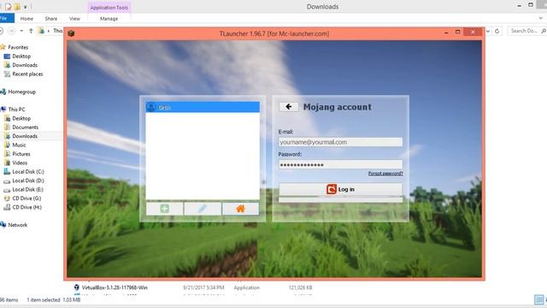Select Favorites in navigation pane
547x308 pixels.
pyautogui.click(x=18, y=47)
